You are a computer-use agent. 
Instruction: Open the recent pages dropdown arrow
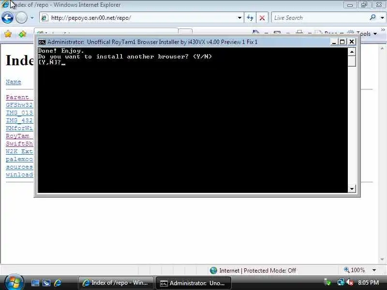(x=32, y=18)
